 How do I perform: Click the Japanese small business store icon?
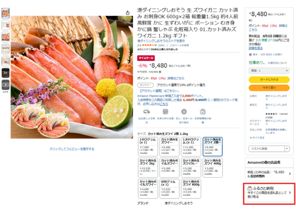click(x=165, y=112)
